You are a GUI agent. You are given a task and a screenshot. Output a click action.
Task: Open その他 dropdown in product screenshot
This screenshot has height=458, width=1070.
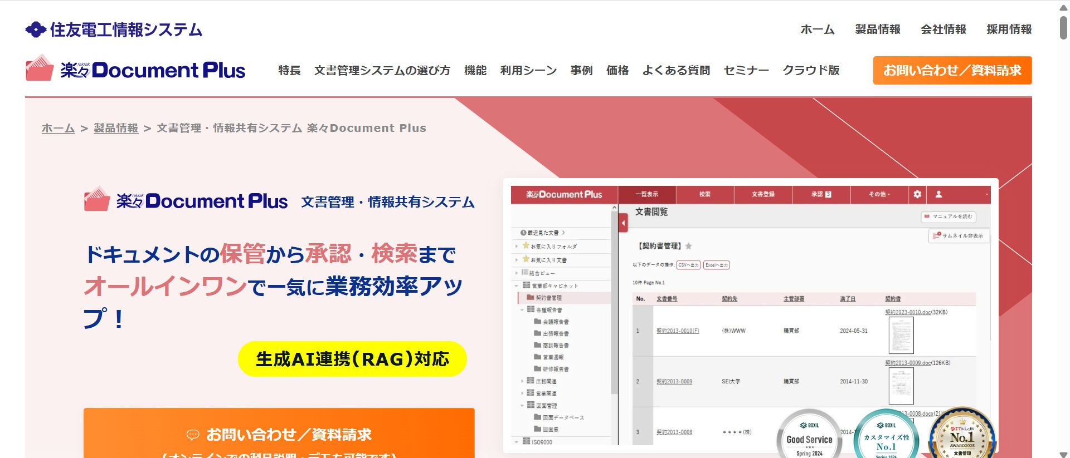[879, 194]
